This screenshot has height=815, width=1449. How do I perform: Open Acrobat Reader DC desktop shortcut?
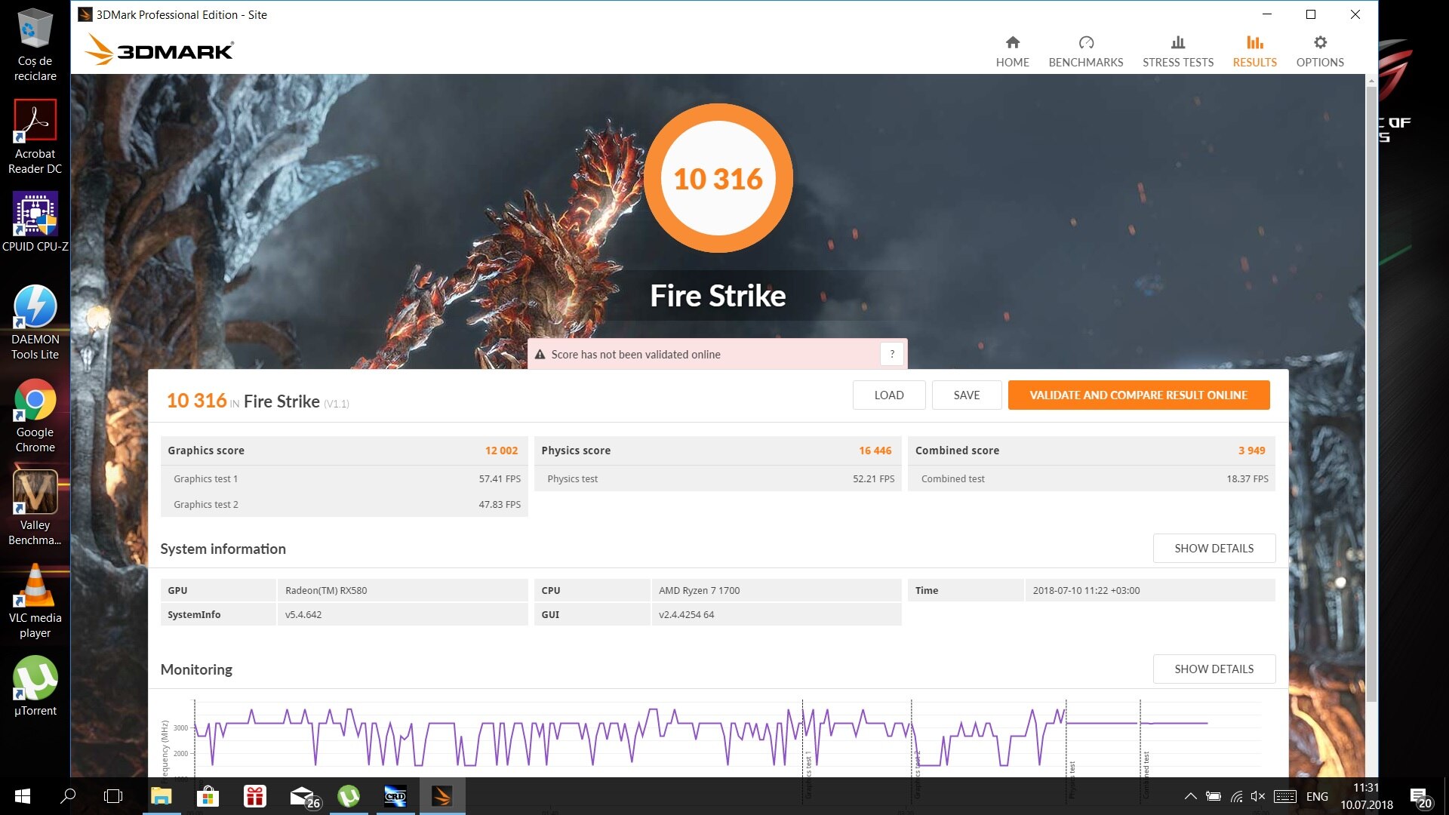pos(35,137)
